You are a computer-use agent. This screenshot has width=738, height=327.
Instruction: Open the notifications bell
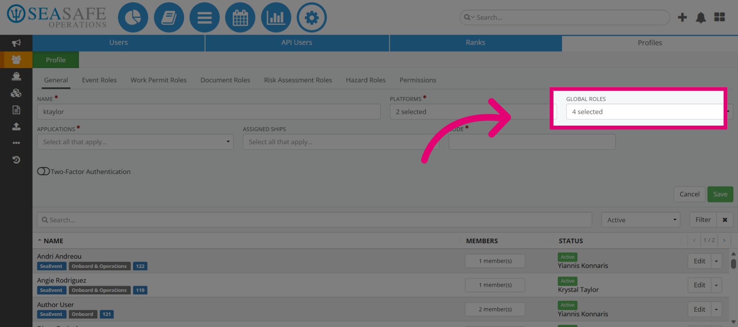701,17
